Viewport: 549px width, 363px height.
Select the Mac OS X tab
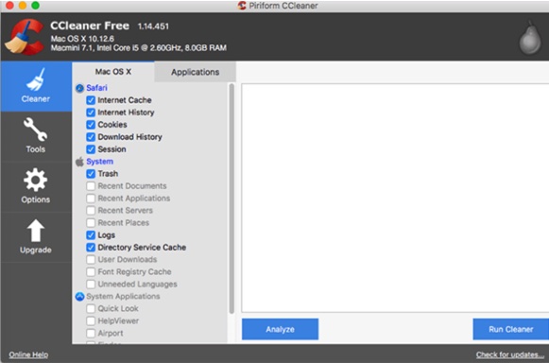113,72
